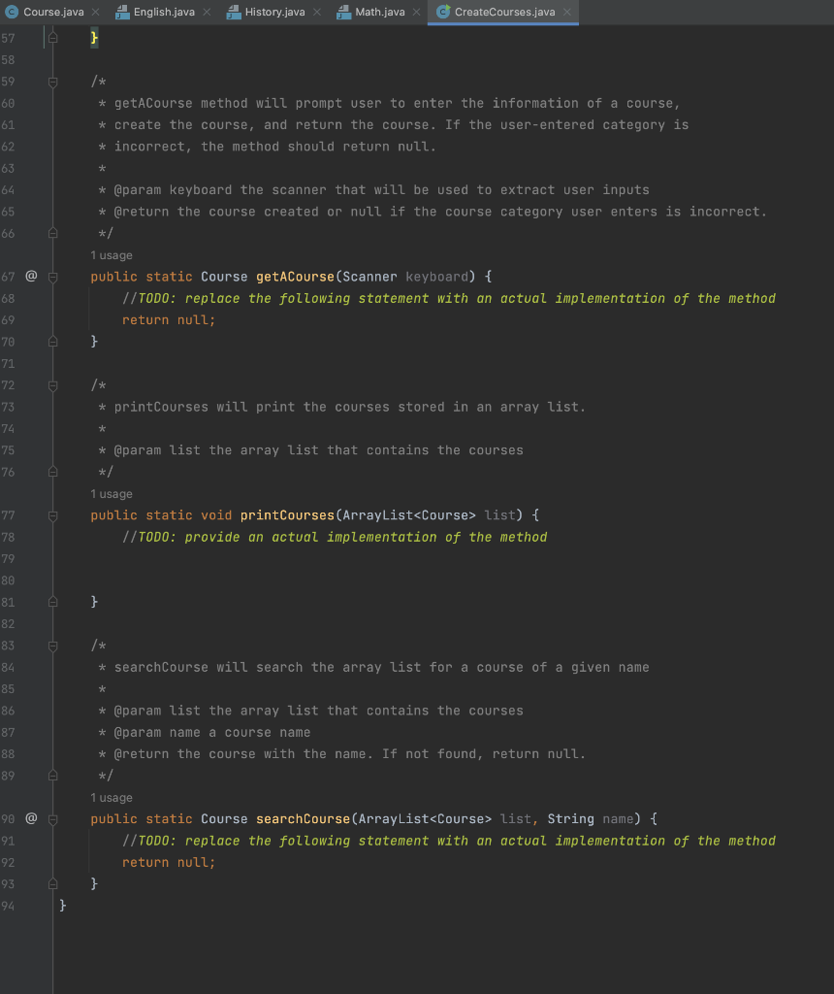Collapse the searchCourse method on line 90

click(53, 819)
